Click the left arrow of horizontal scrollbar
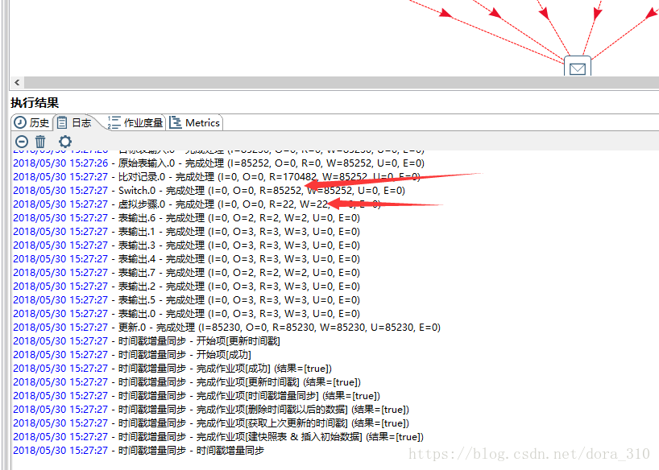Screen dimensions: 659x470 click(x=17, y=82)
